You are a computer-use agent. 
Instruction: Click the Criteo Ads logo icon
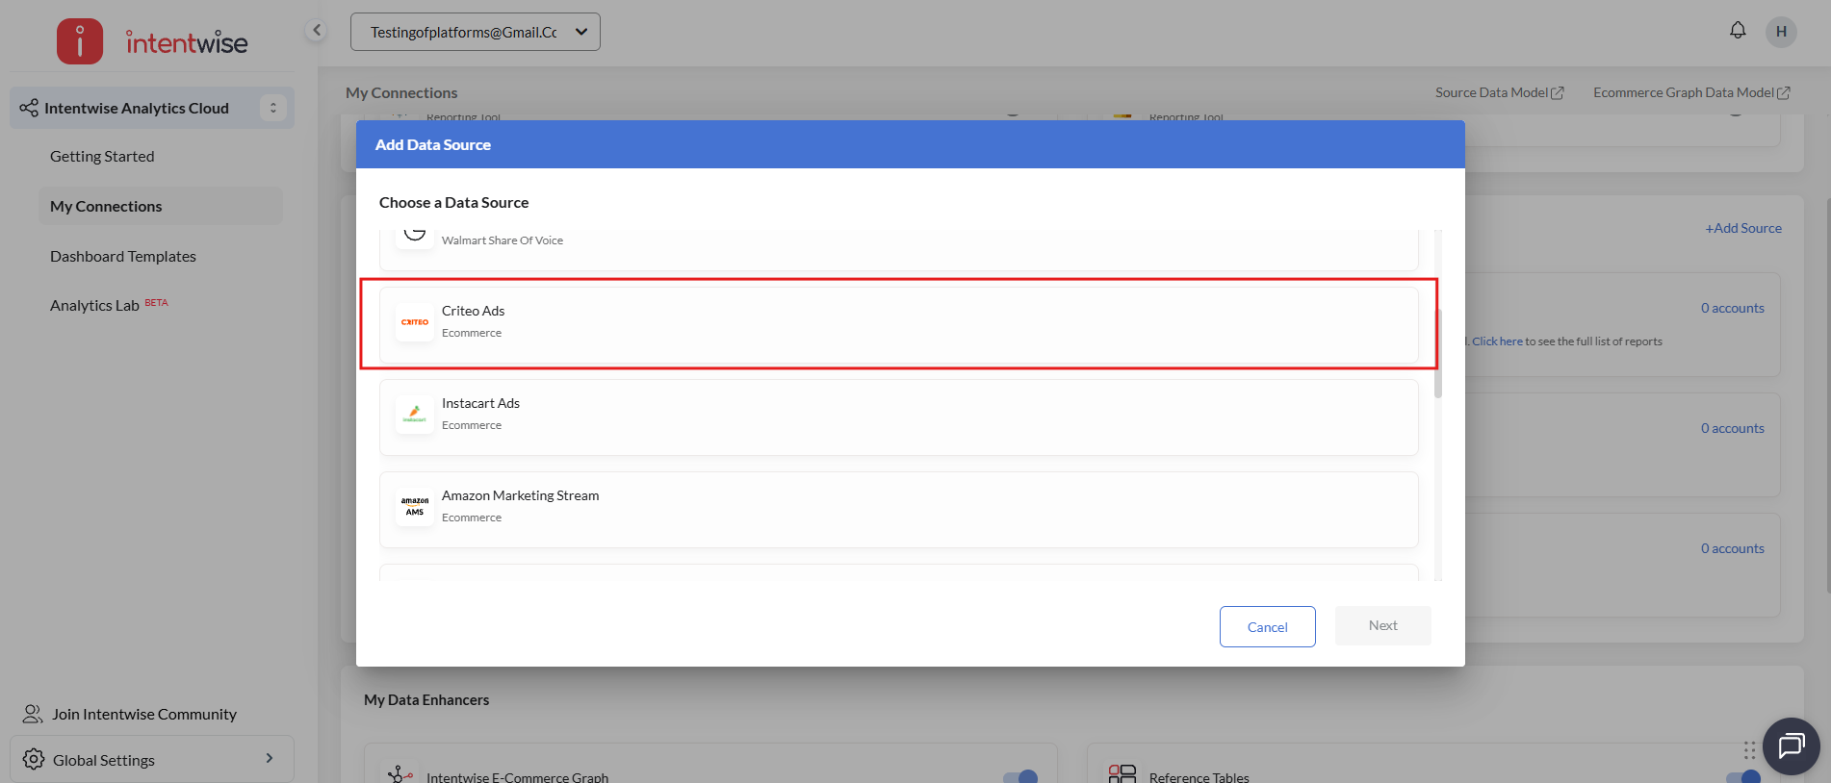tap(415, 322)
